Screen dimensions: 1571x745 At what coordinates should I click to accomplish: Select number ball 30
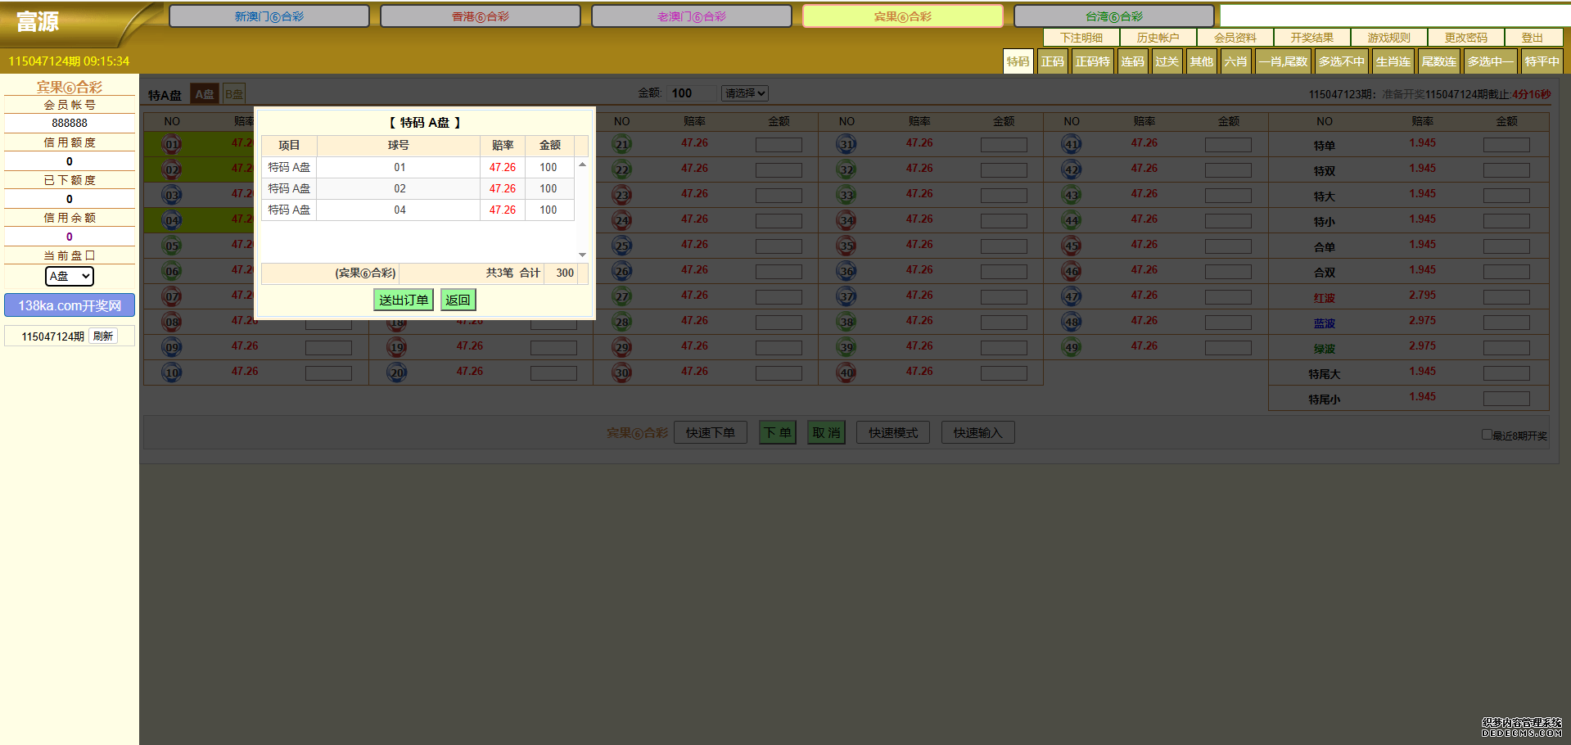(x=622, y=373)
